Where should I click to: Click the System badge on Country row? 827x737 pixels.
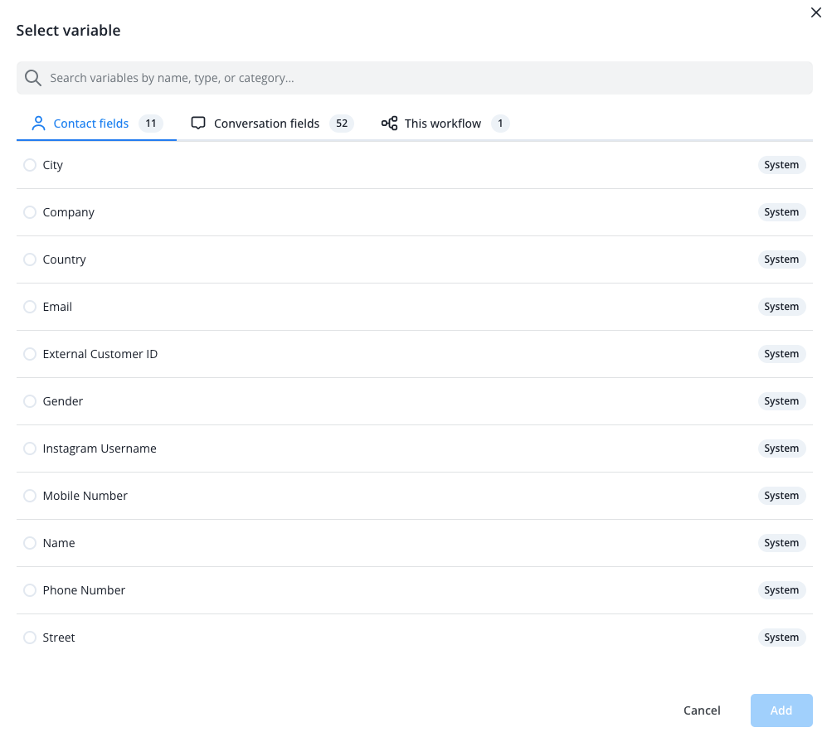click(781, 259)
